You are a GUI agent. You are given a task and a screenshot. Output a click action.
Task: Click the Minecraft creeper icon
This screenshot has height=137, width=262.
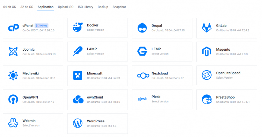(x=78, y=75)
